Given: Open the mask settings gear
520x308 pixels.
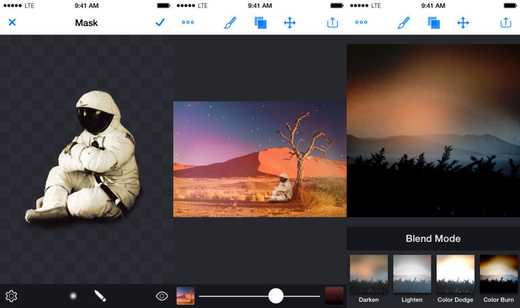Looking at the screenshot, I should 11,296.
